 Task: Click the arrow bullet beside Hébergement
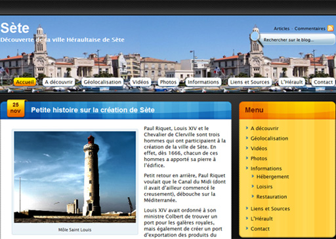[x=253, y=176]
